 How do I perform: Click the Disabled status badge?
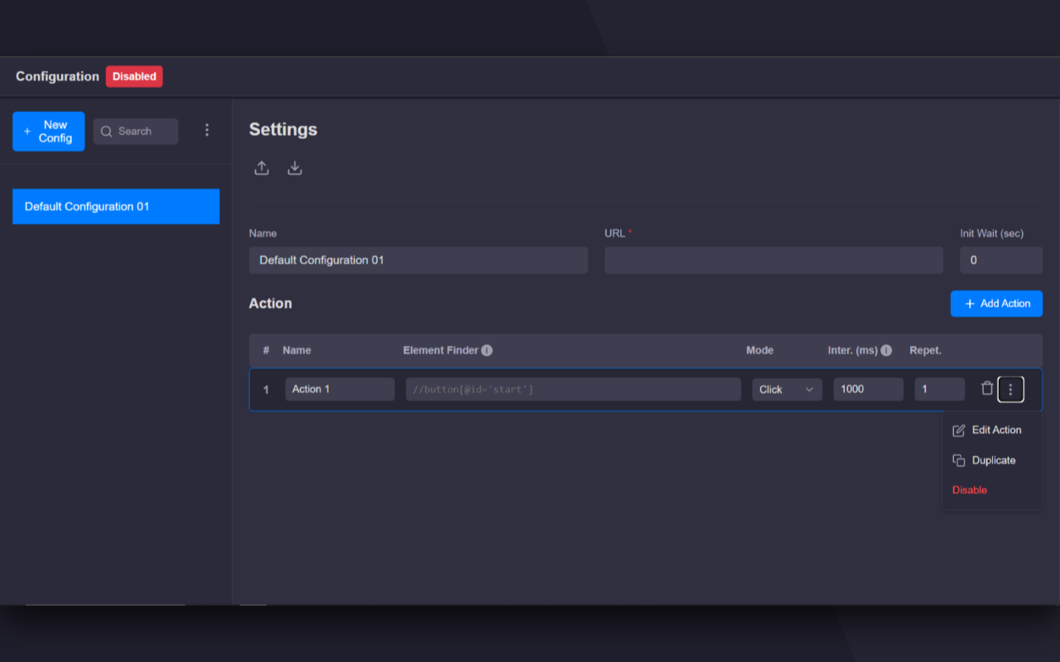pyautogui.click(x=134, y=76)
